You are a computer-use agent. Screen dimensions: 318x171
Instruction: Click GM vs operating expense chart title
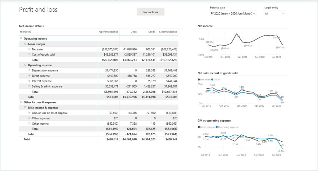point(214,121)
